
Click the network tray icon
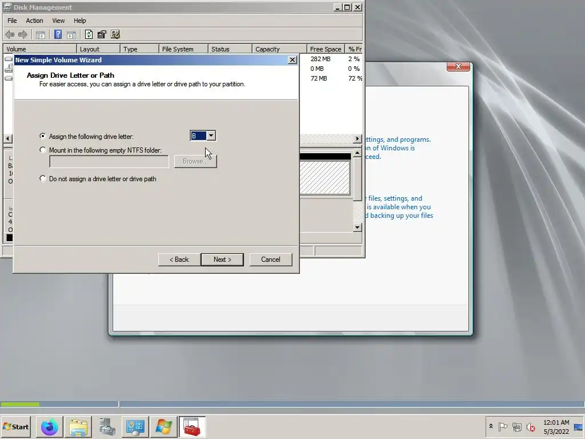click(516, 426)
